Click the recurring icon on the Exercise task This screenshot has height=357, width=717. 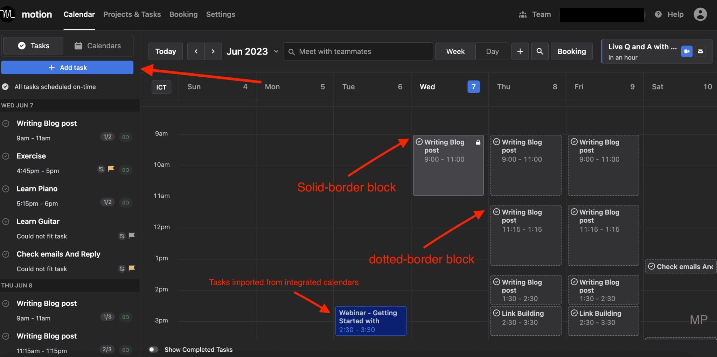(x=101, y=169)
